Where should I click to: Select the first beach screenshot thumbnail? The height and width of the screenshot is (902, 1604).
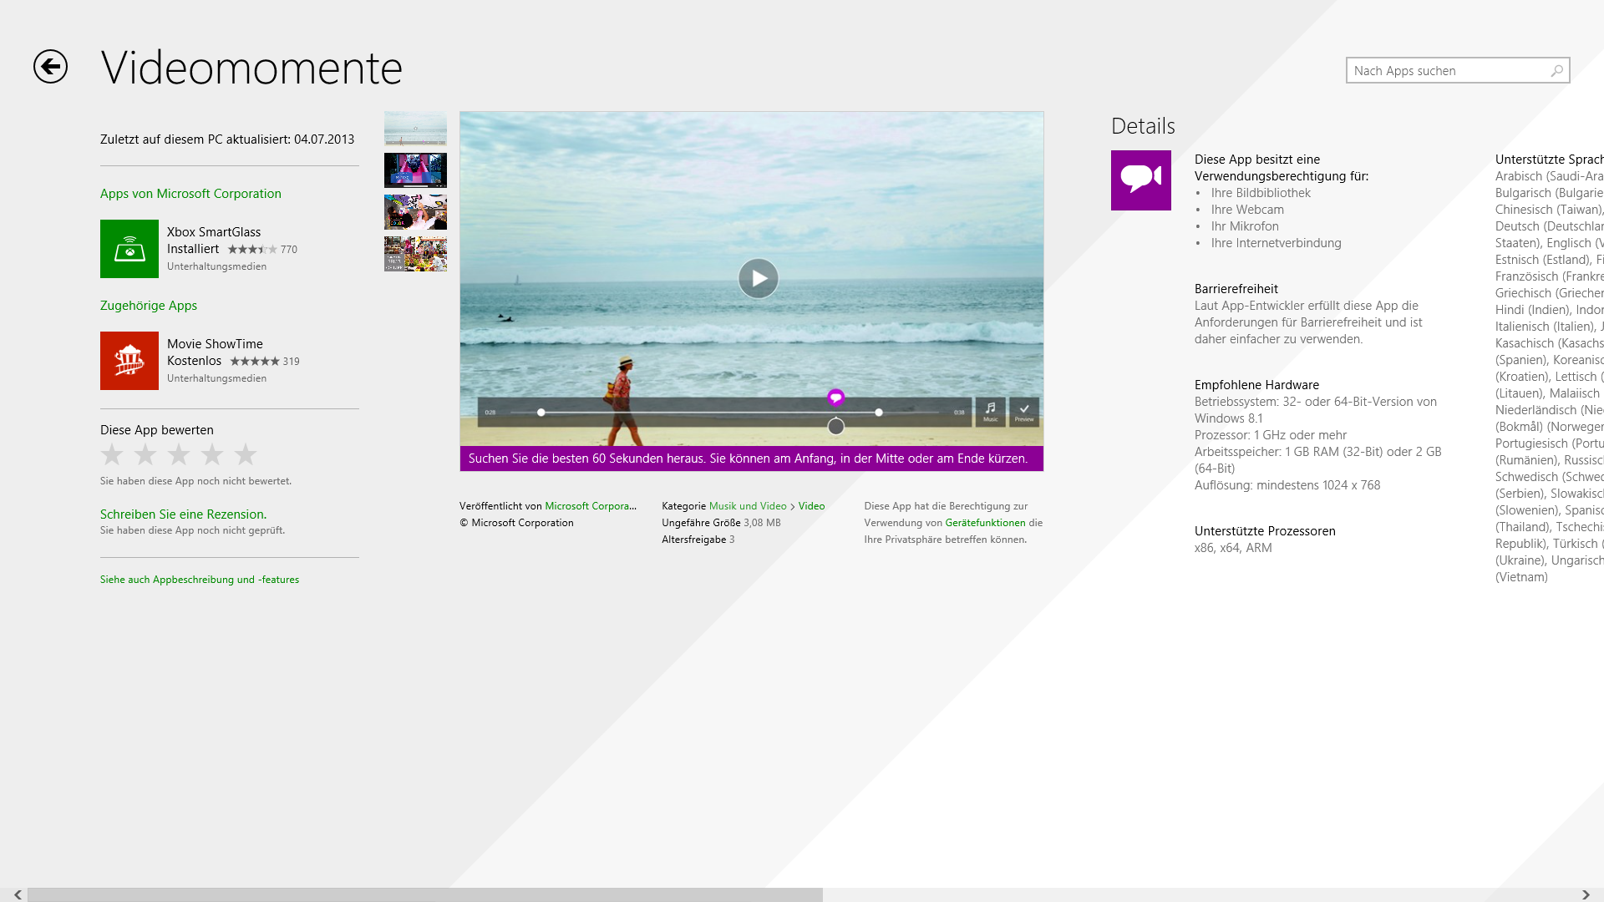tap(415, 129)
